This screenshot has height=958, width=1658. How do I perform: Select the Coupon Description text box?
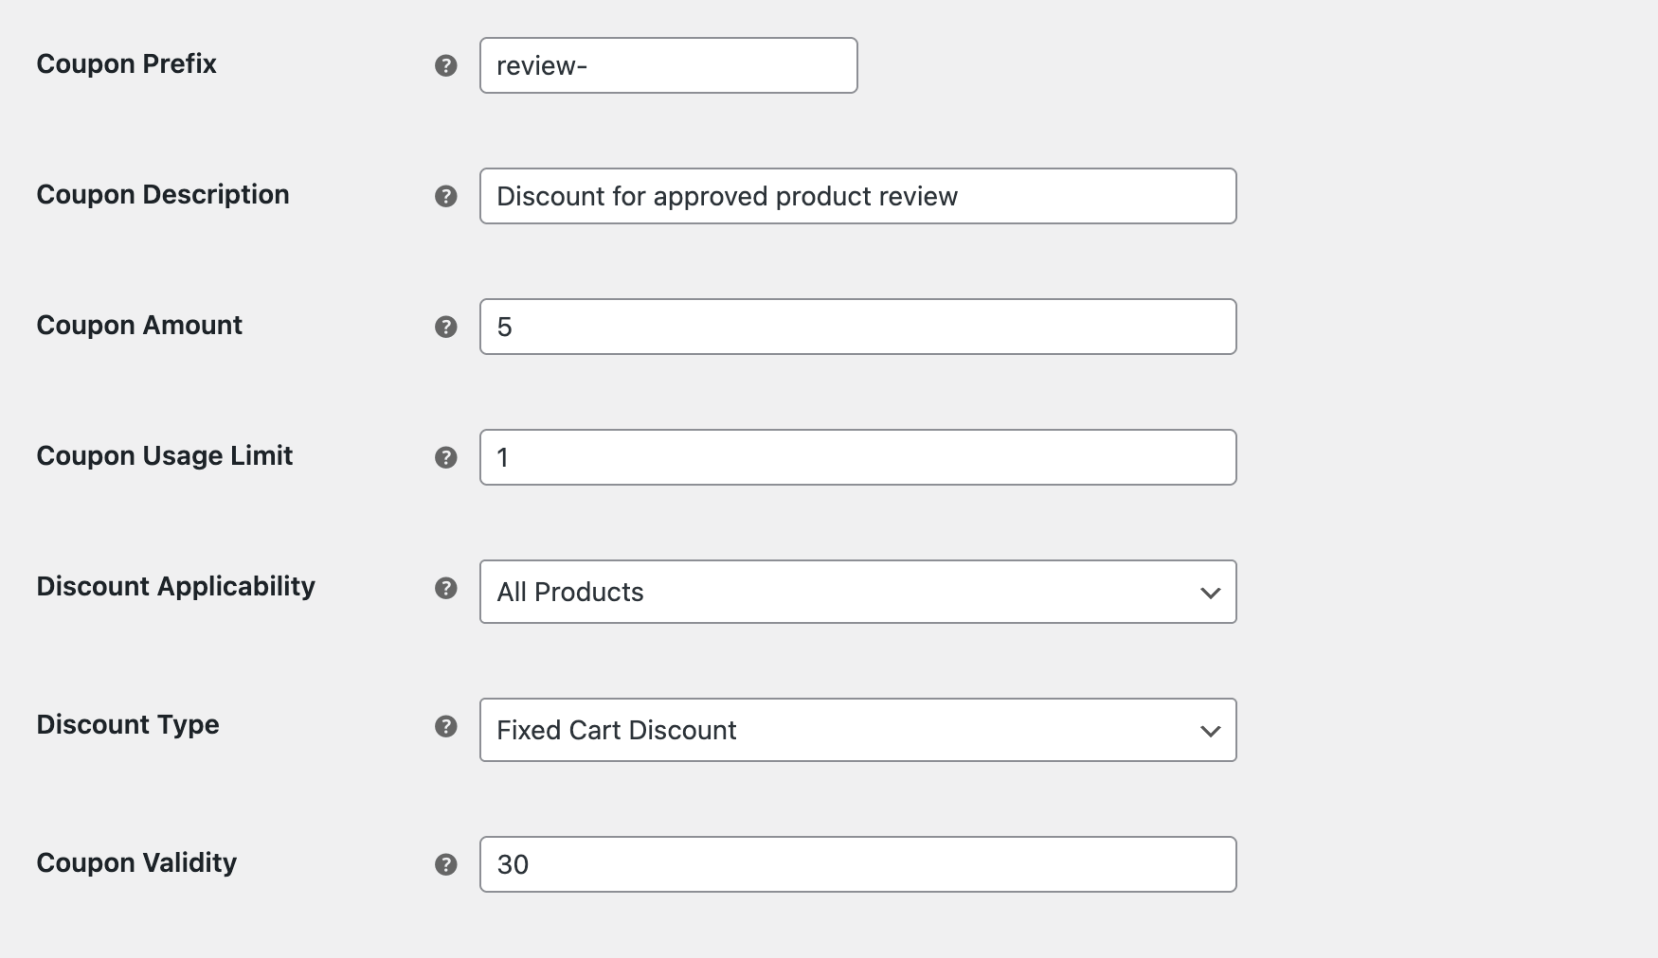coord(856,196)
